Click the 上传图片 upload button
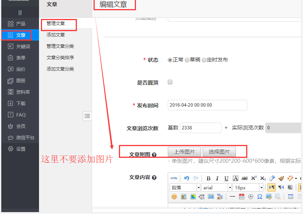The width and height of the screenshot is (303, 214). point(184,152)
